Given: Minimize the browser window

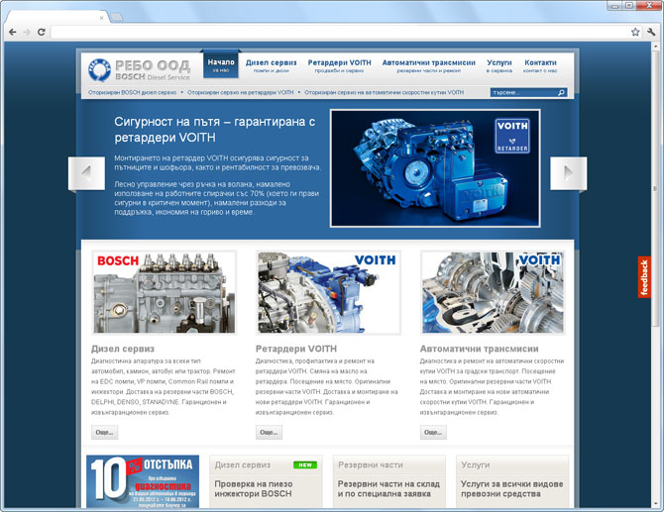Looking at the screenshot, I should pos(614,6).
